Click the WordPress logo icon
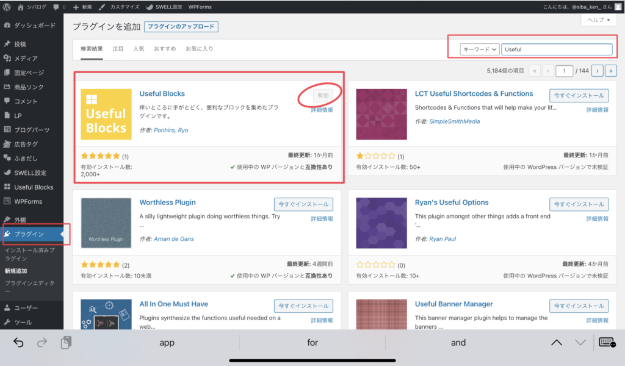Screen dimensions: 625x366 click(8, 7)
